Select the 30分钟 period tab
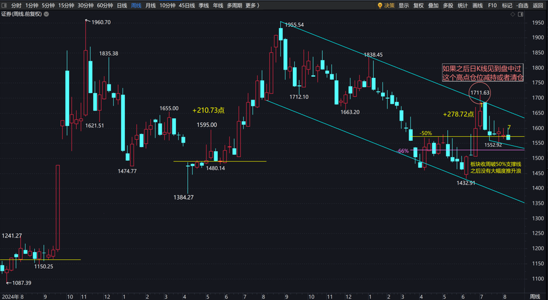The width and height of the screenshot is (548, 300). [x=86, y=5]
